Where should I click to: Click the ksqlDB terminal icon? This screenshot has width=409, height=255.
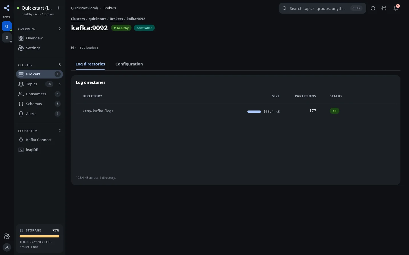tap(21, 150)
